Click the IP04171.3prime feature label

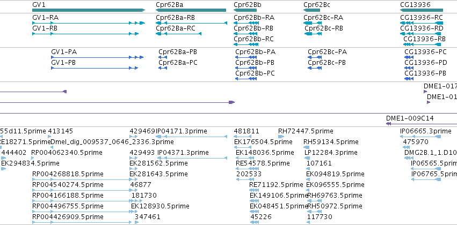click(182, 131)
